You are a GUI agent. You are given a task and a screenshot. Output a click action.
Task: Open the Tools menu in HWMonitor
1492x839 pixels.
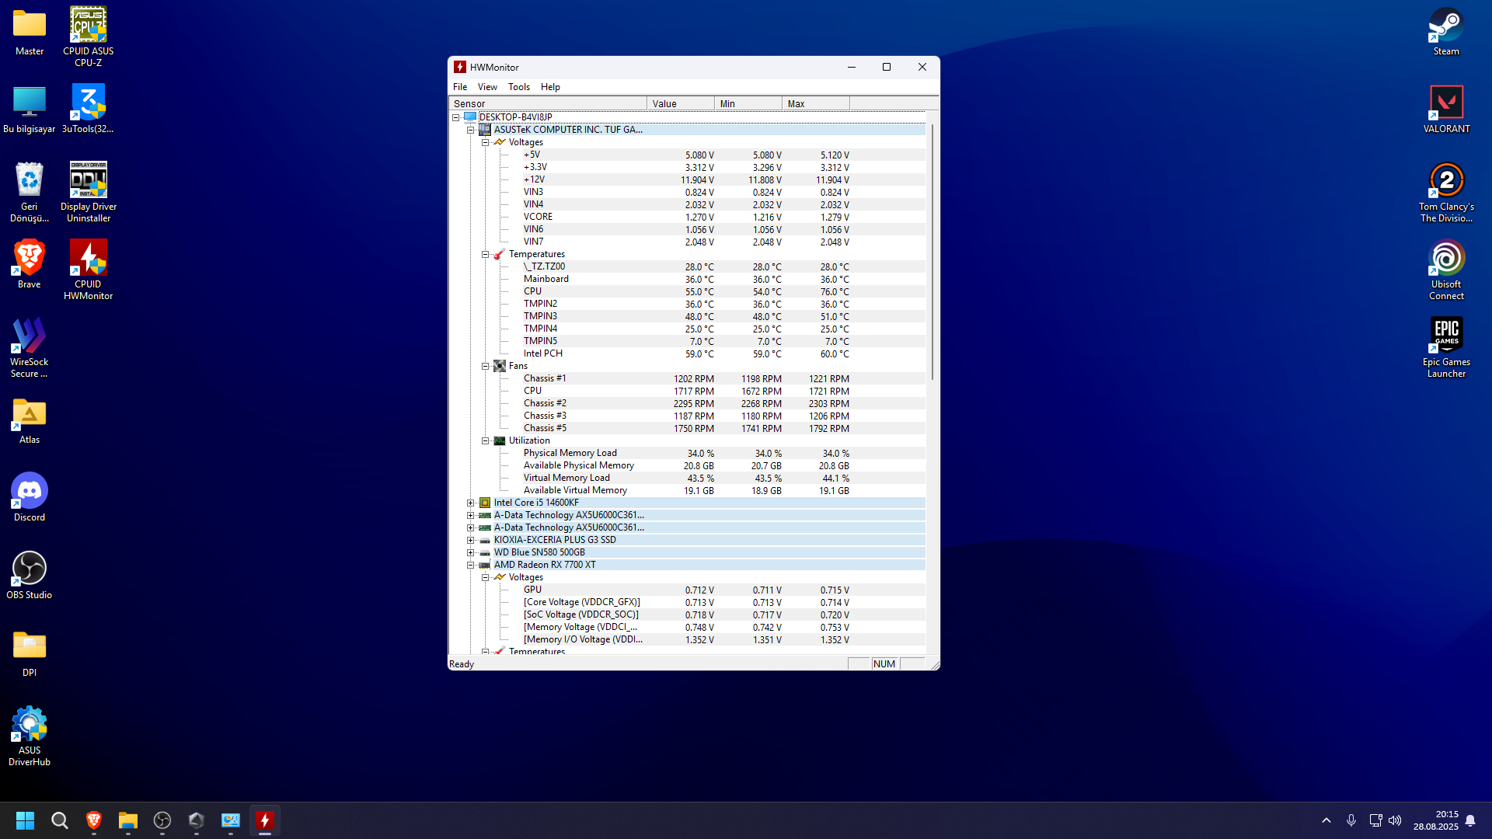click(x=519, y=87)
